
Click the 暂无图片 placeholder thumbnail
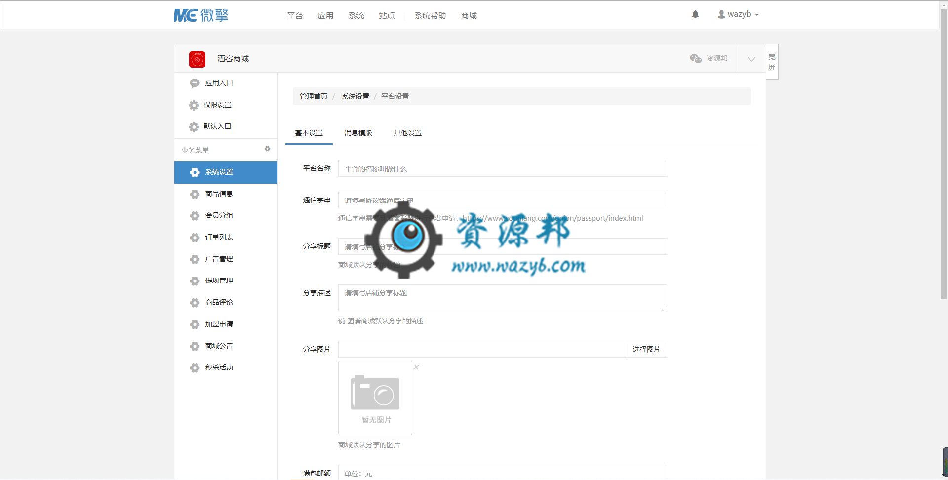click(x=375, y=398)
